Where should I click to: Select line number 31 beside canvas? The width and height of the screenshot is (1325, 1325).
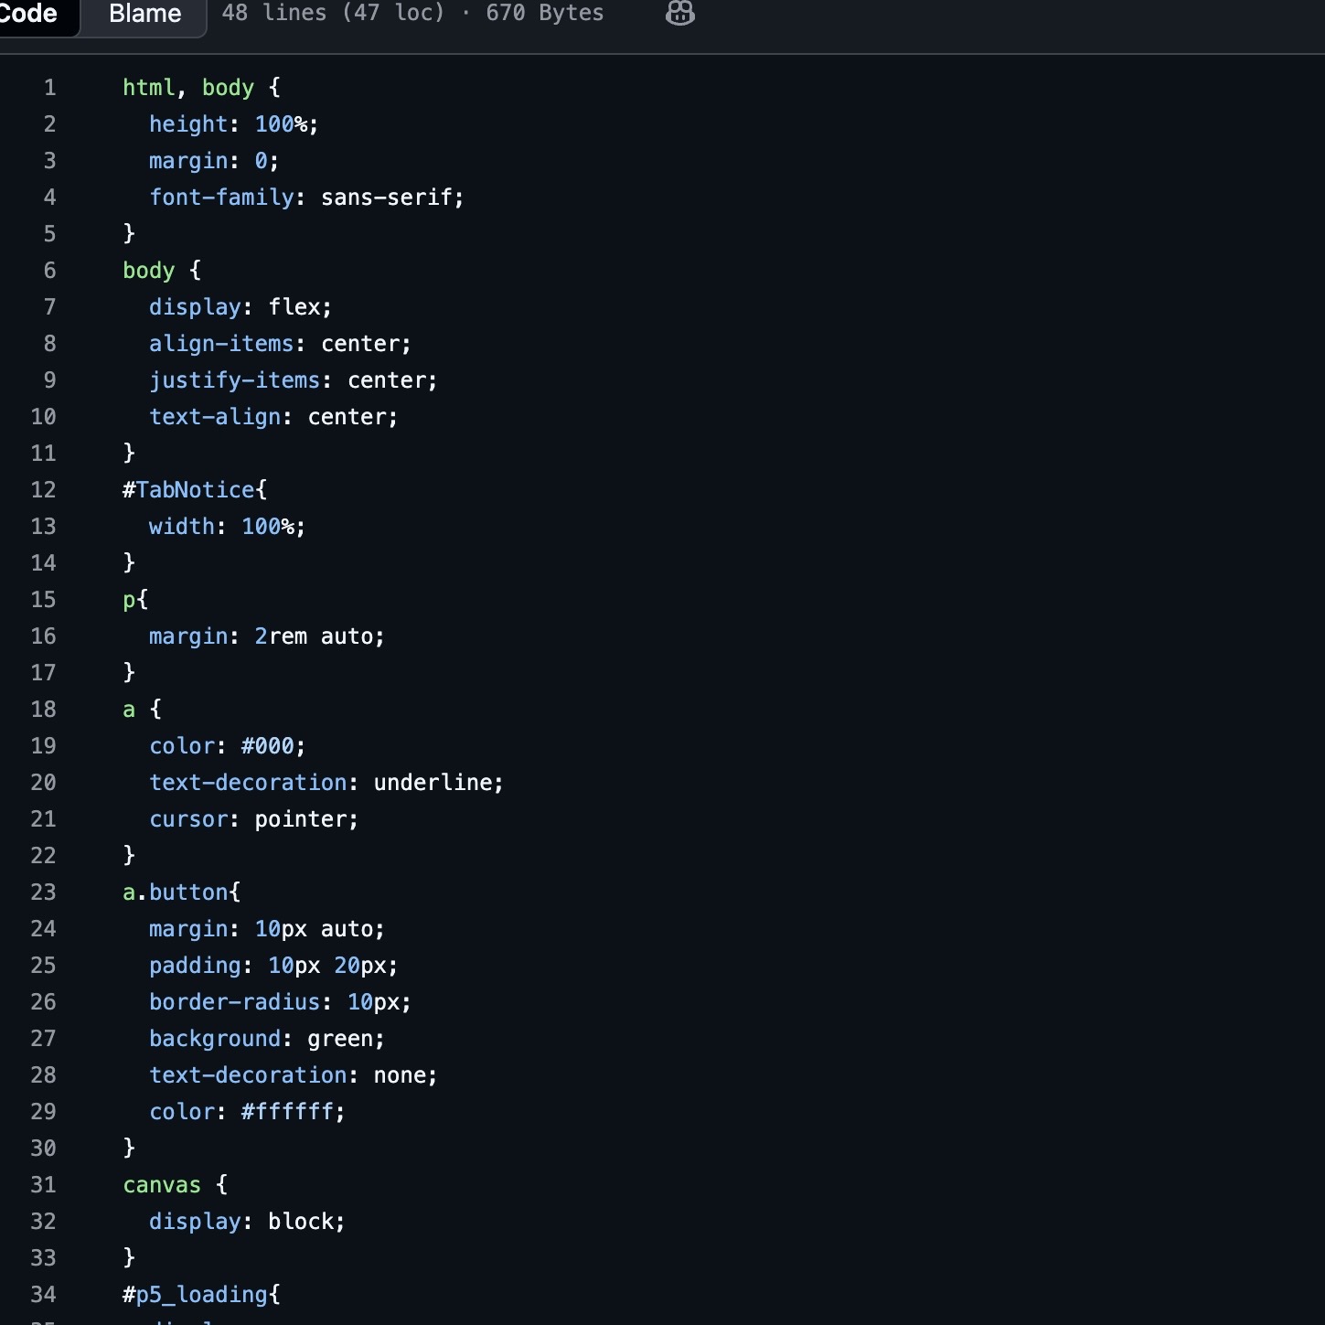(x=43, y=1184)
